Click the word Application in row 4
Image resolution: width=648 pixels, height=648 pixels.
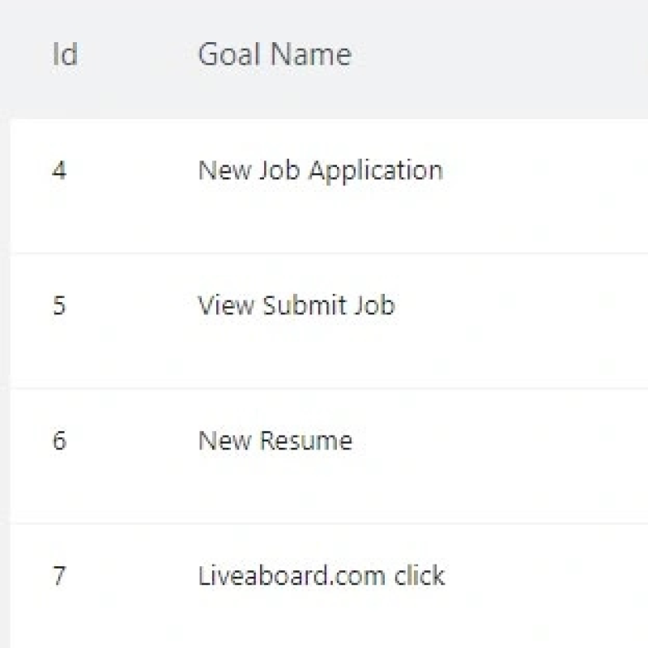click(x=376, y=171)
